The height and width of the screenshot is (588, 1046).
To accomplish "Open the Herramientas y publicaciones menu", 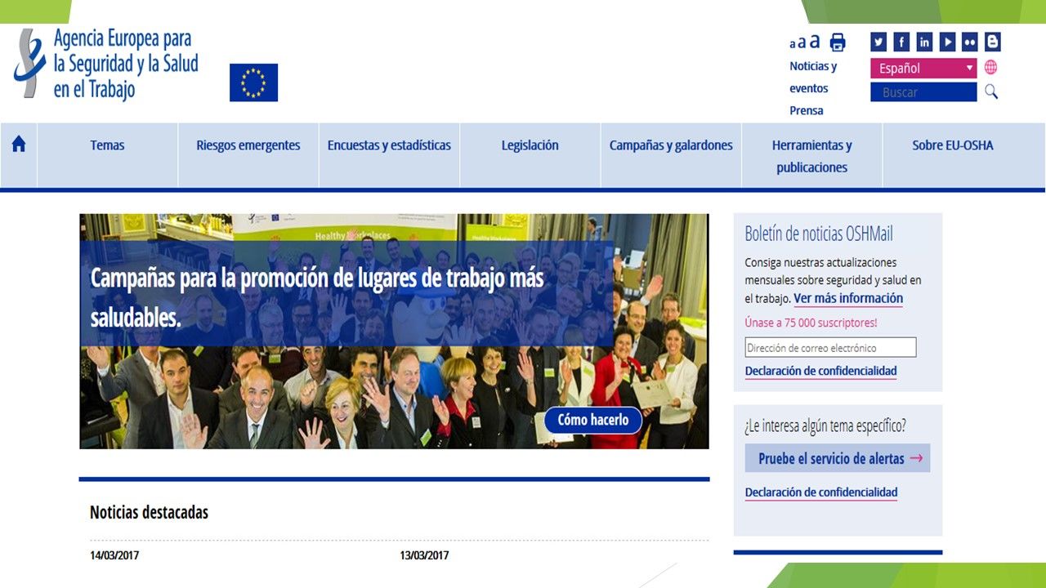I will click(x=812, y=156).
